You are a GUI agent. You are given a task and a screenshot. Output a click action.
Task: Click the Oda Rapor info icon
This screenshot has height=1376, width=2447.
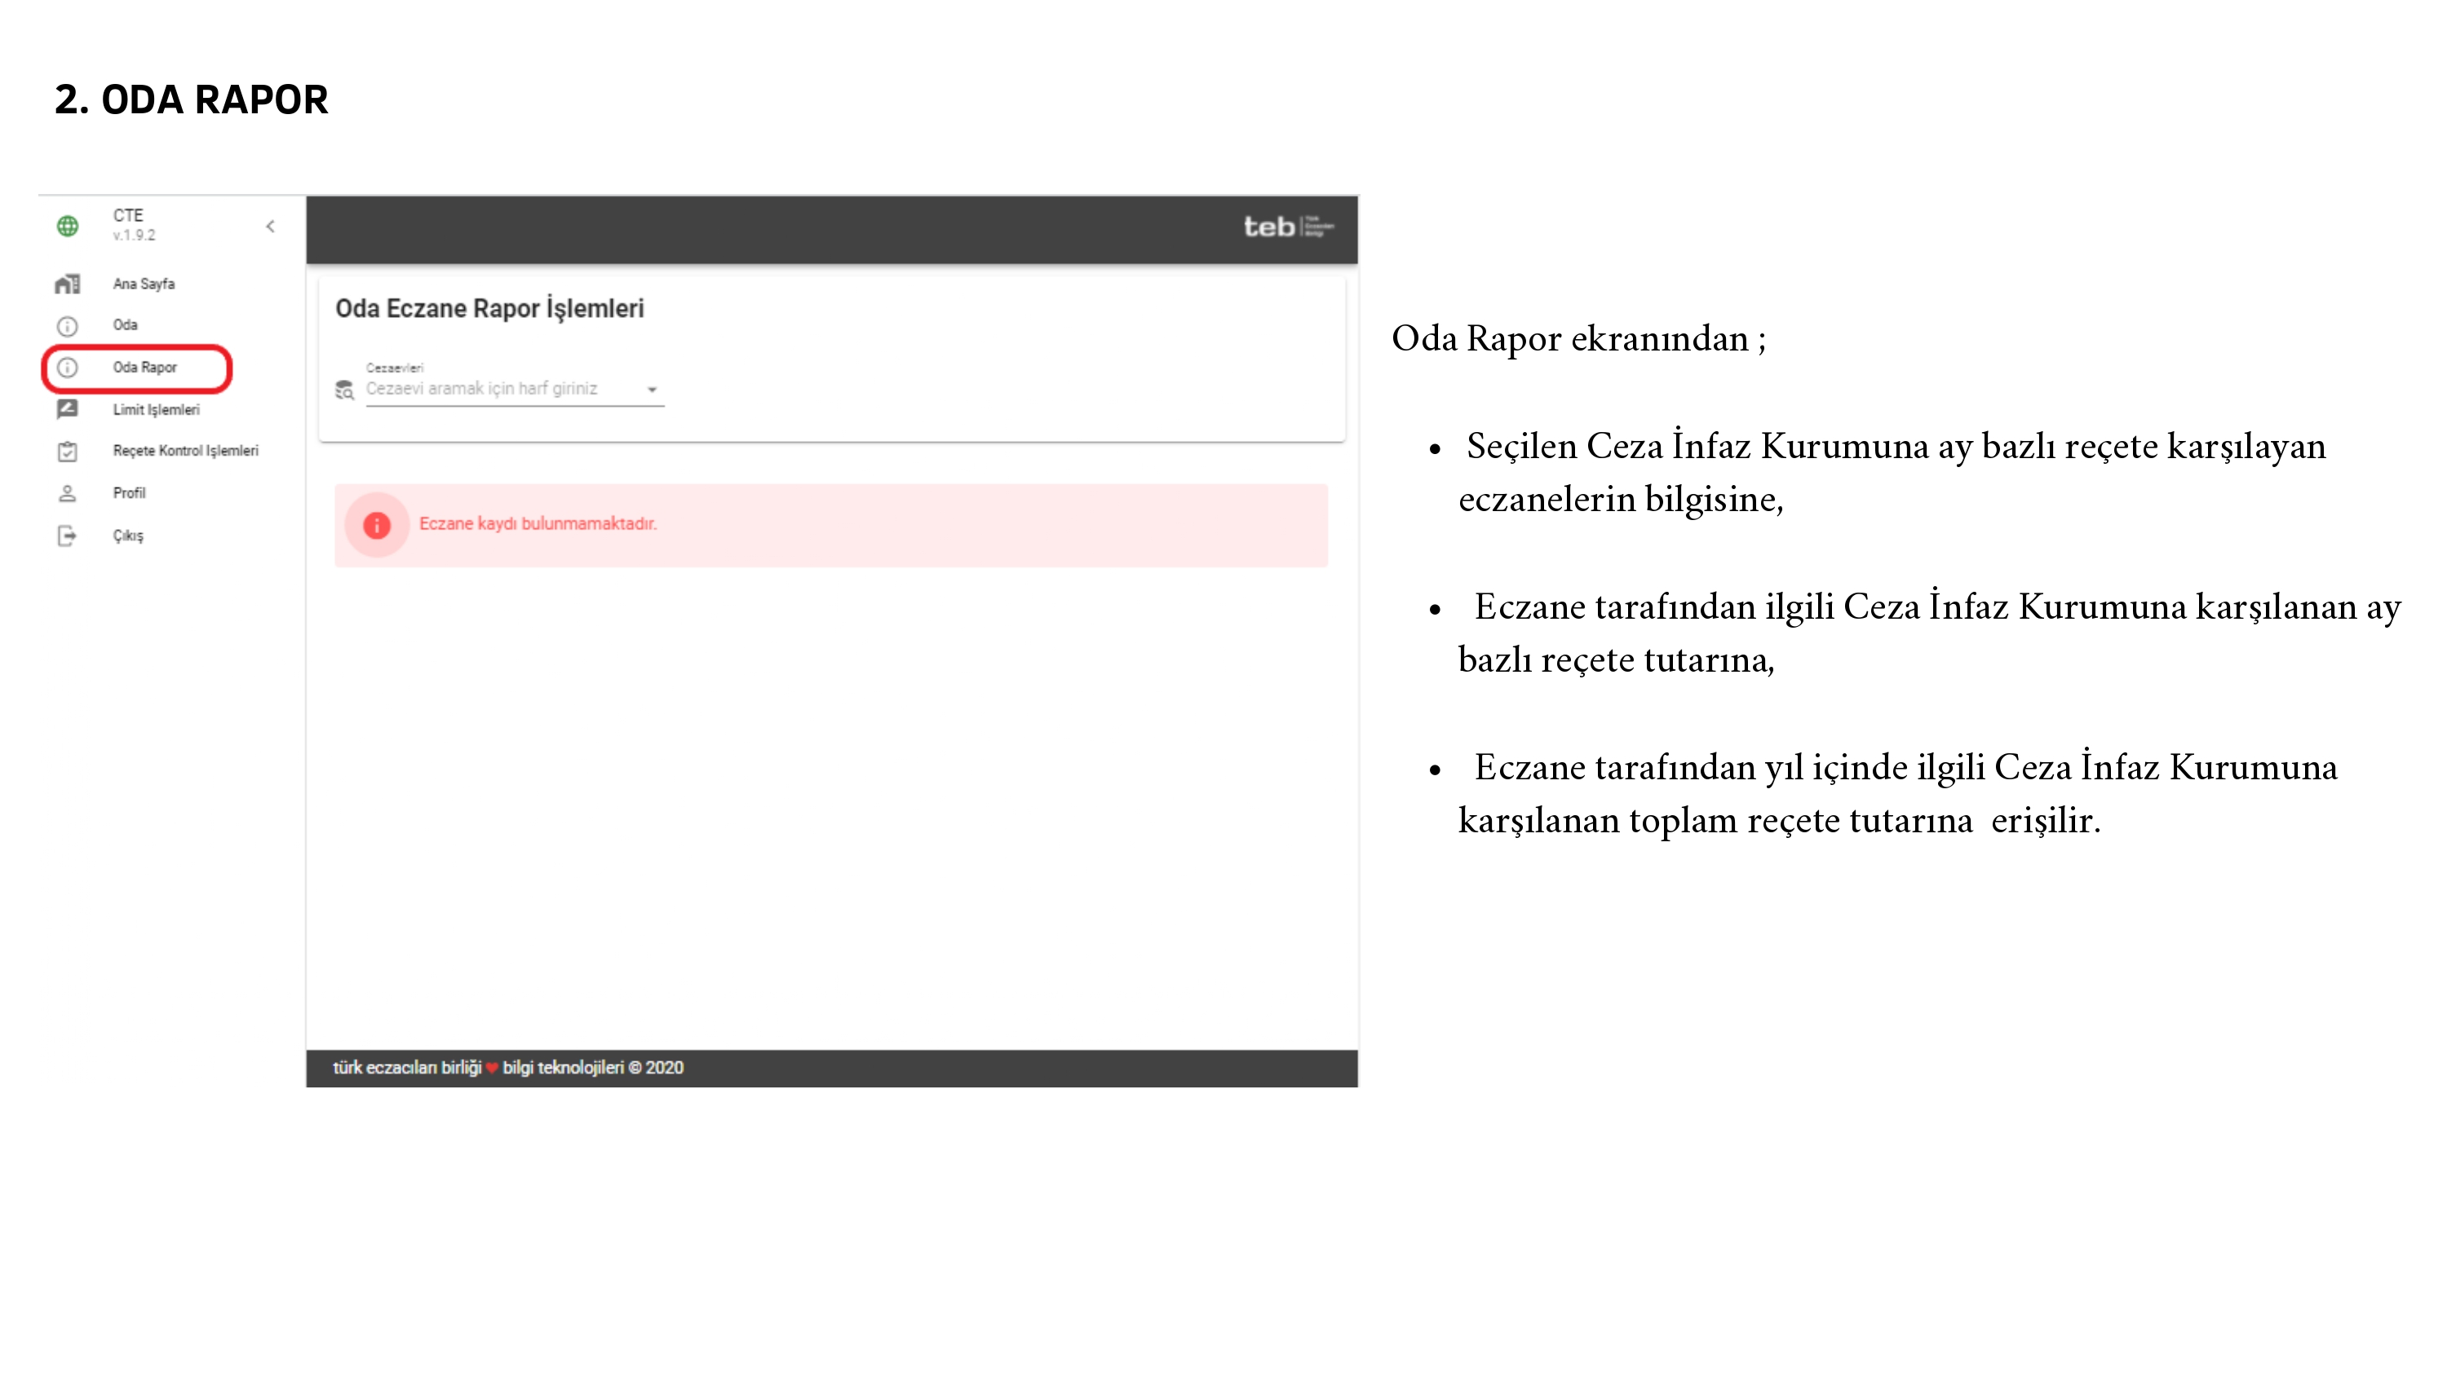coord(68,368)
